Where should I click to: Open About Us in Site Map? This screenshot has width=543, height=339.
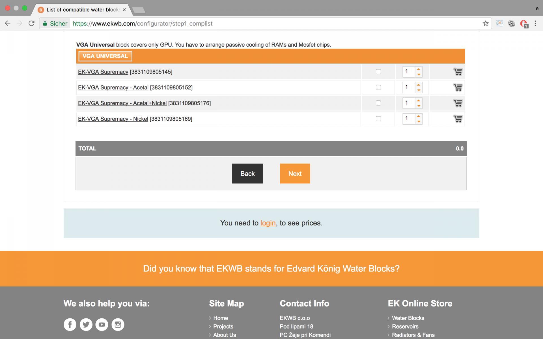pyautogui.click(x=225, y=335)
